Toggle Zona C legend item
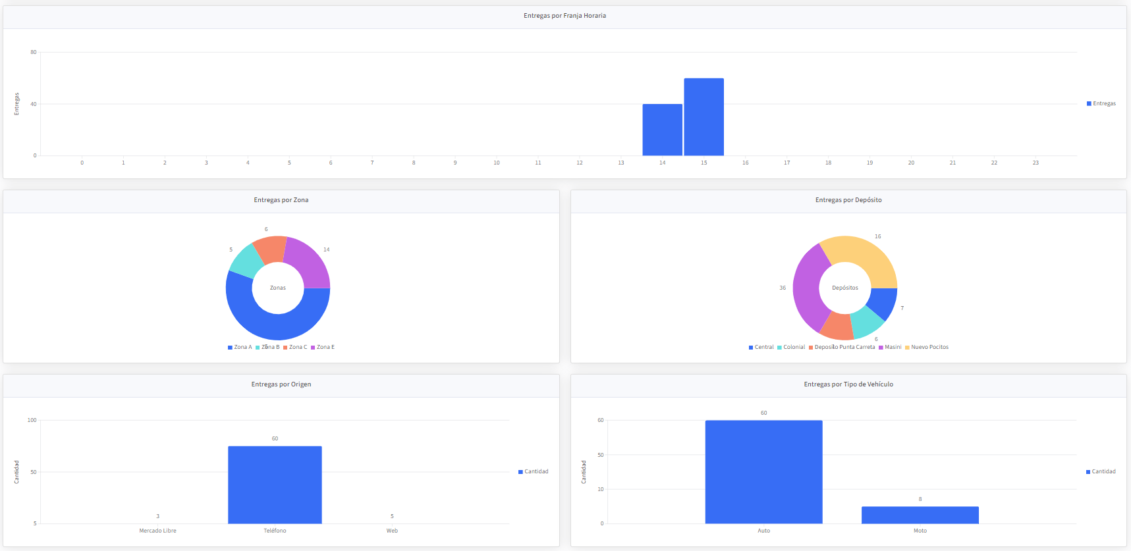 click(295, 347)
